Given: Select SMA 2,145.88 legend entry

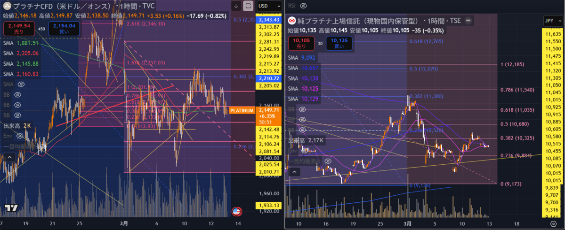Looking at the screenshot, I should pyautogui.click(x=21, y=64).
